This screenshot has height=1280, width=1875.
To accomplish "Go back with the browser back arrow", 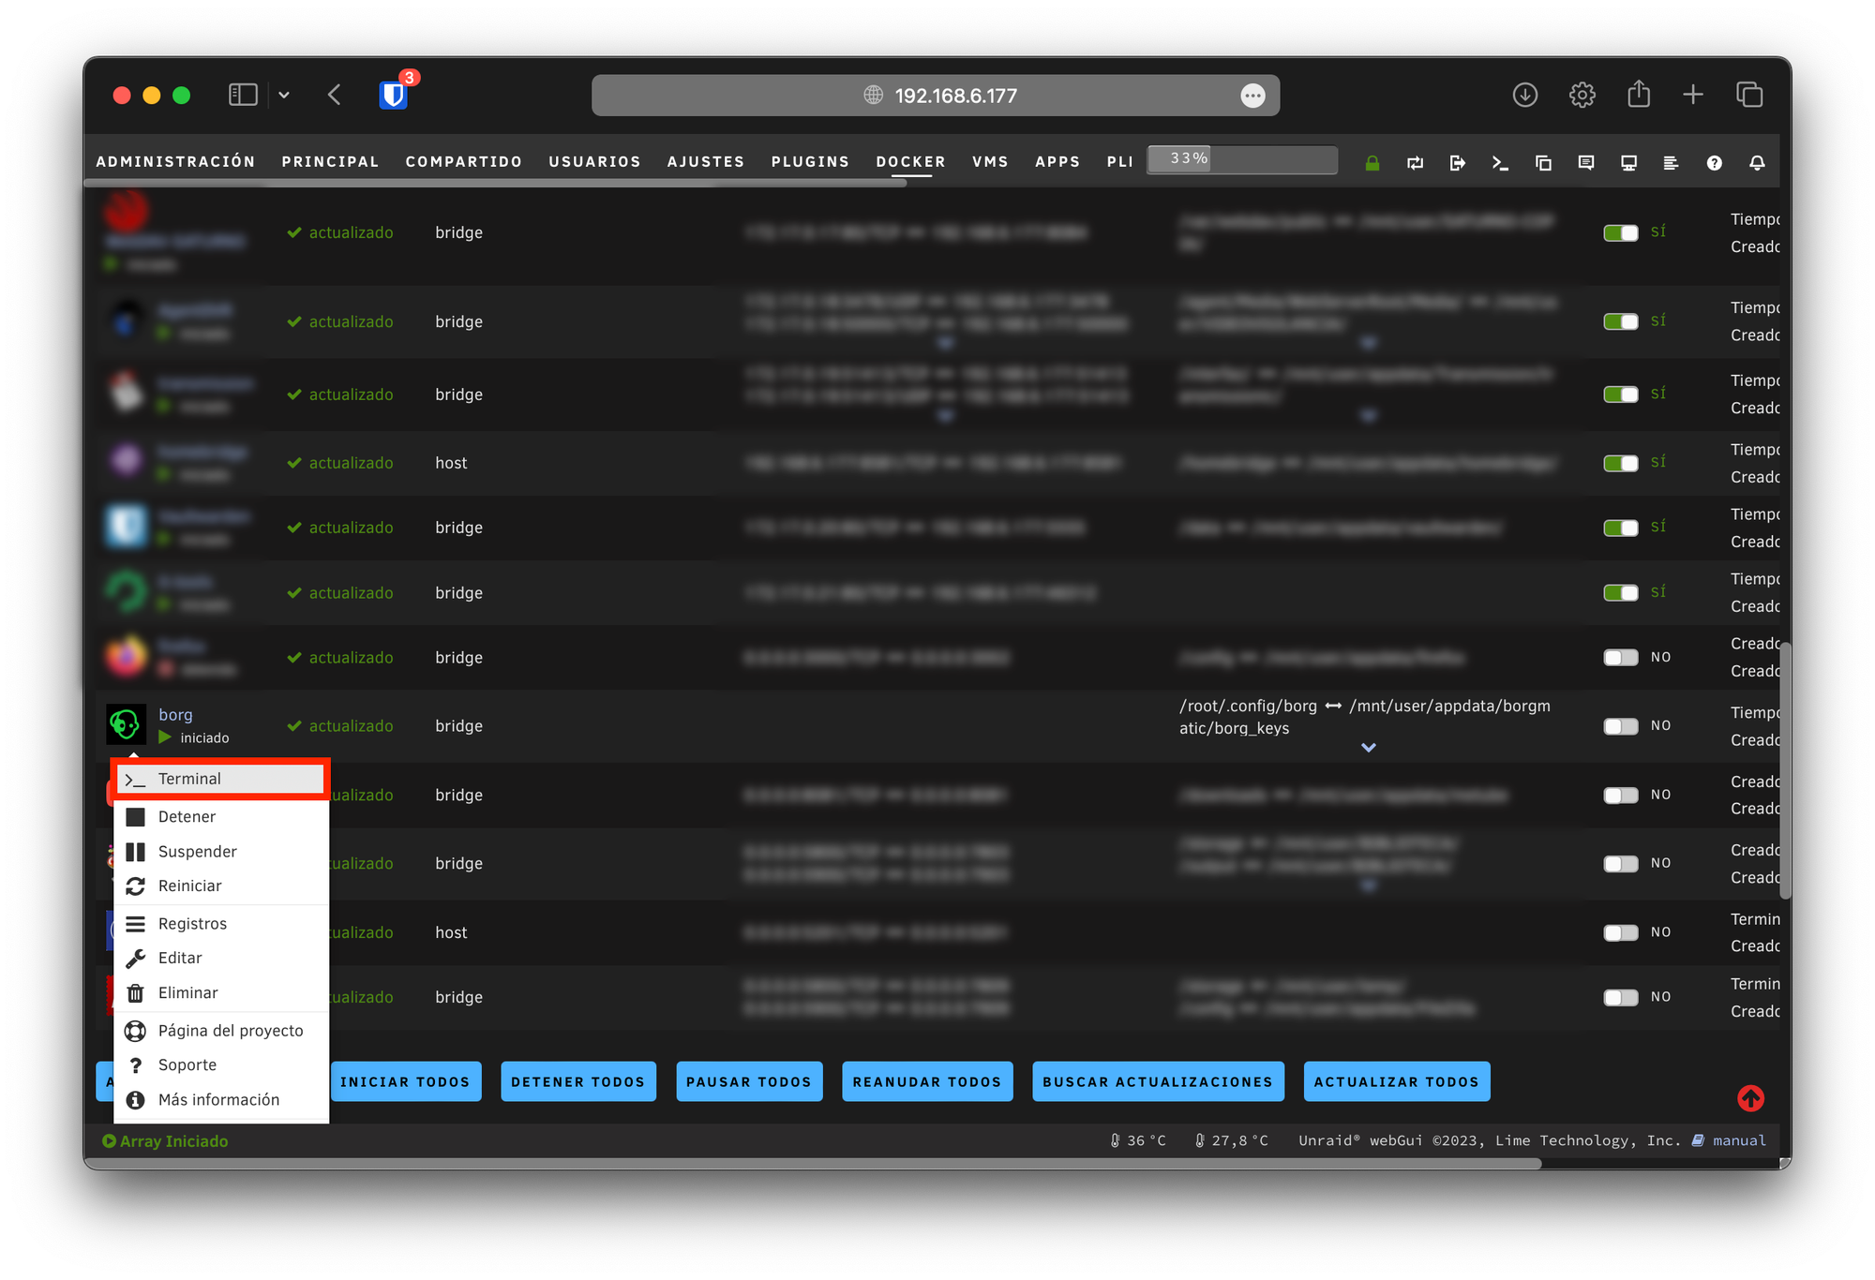I will pyautogui.click(x=335, y=95).
